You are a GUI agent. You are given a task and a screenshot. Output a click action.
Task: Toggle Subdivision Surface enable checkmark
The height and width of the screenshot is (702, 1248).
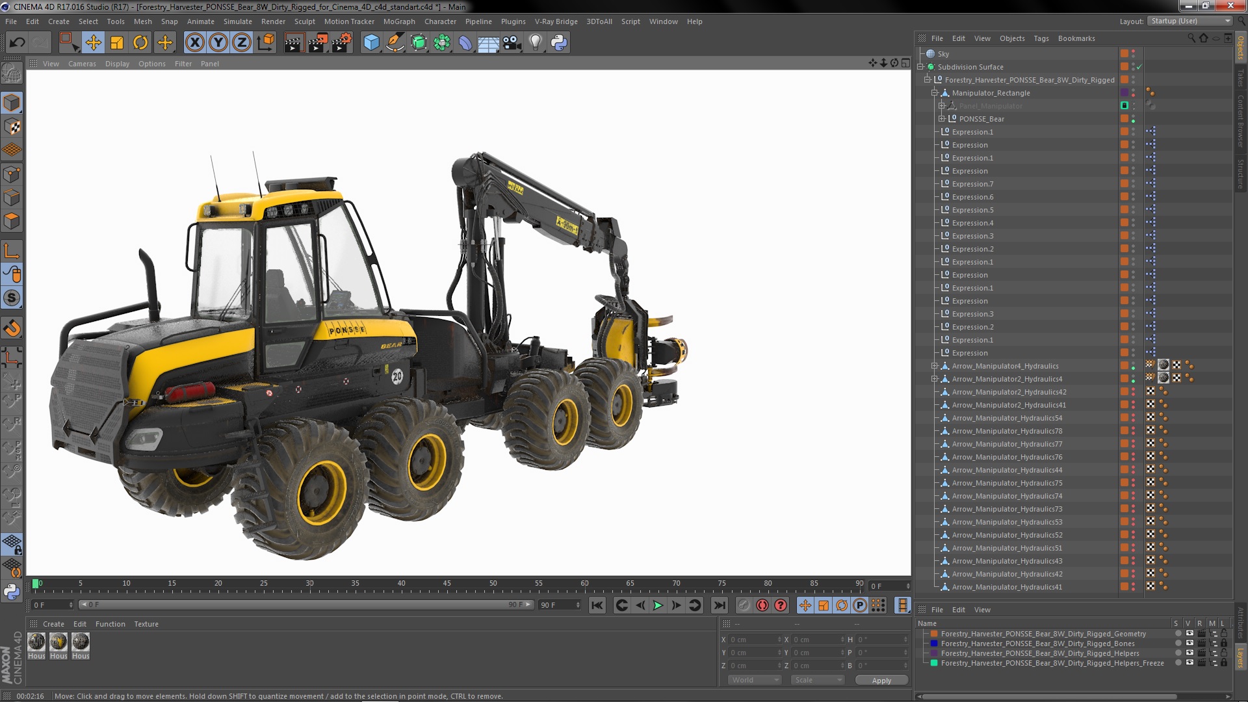1139,67
